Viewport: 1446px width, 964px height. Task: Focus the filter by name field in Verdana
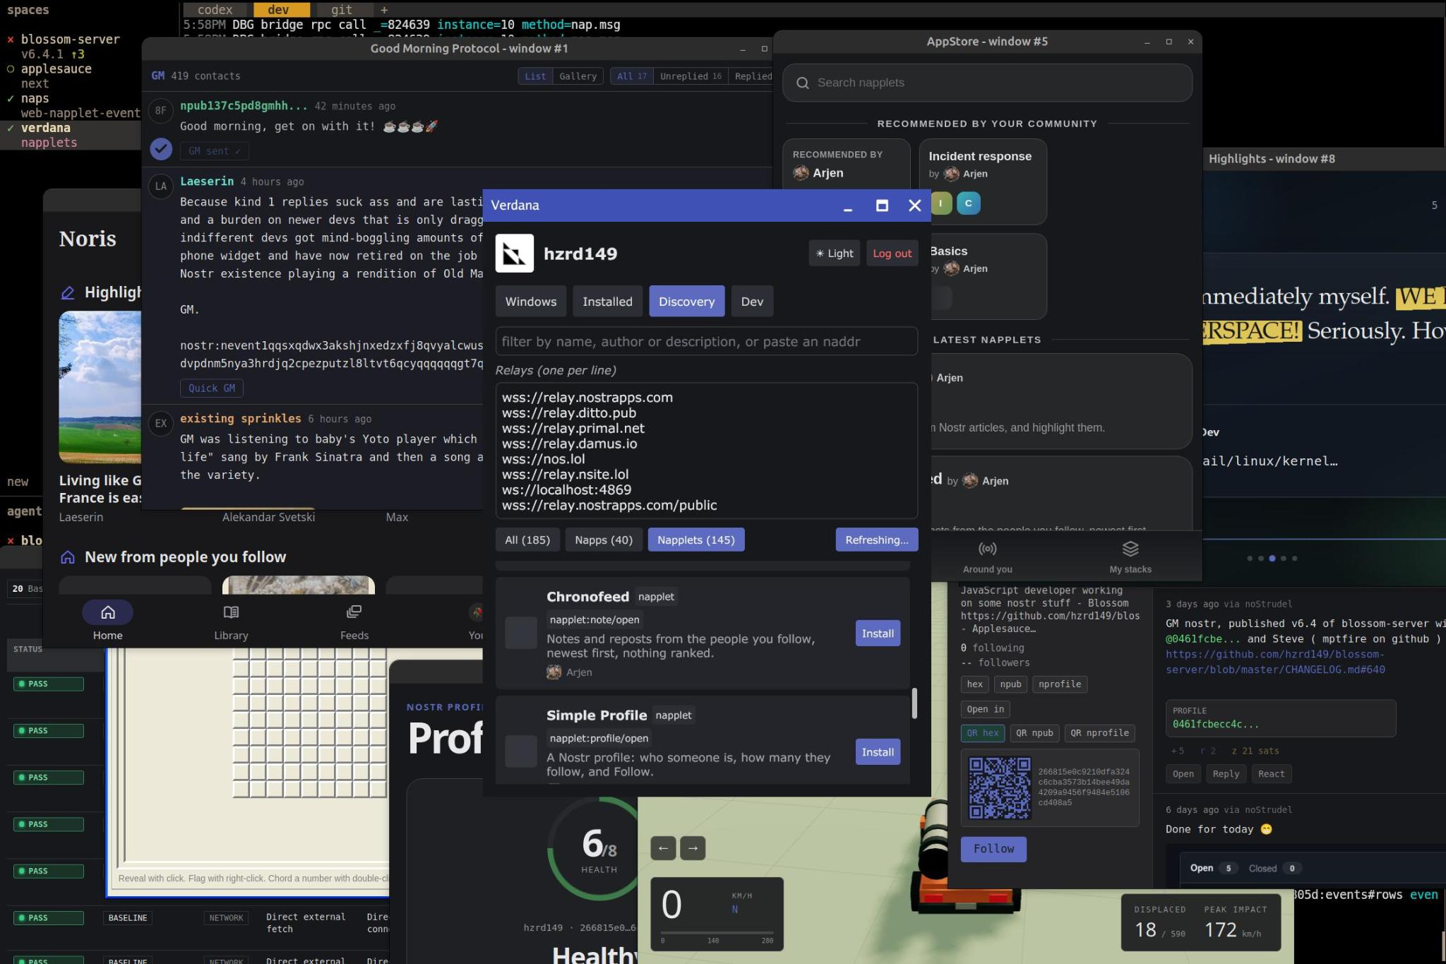(706, 342)
